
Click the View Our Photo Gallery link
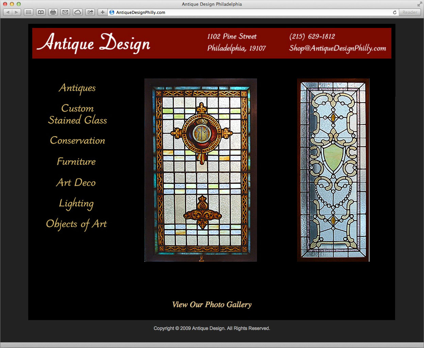[x=212, y=304]
